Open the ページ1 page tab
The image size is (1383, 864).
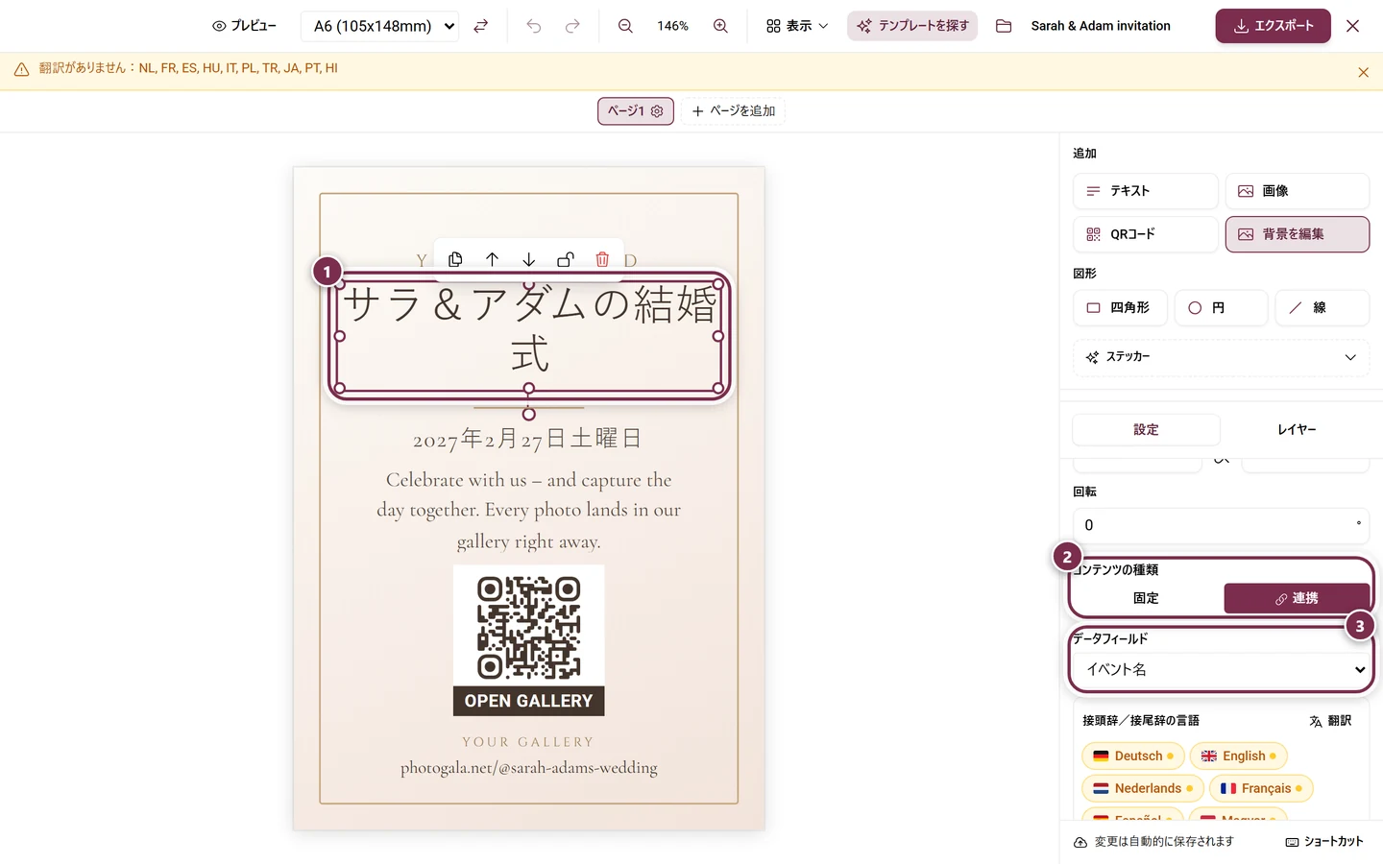click(x=636, y=111)
